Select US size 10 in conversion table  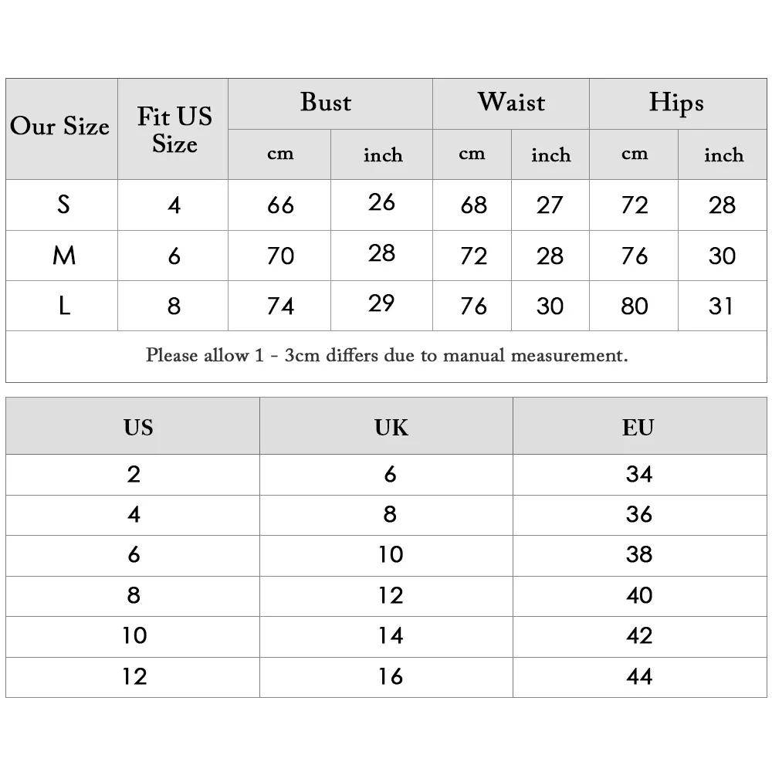[133, 637]
